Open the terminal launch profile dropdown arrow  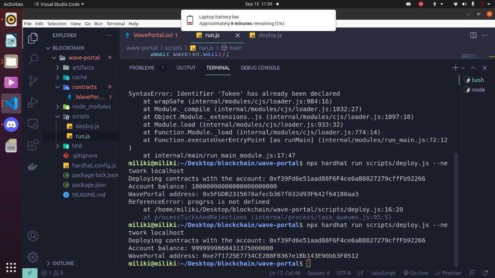coord(463,68)
